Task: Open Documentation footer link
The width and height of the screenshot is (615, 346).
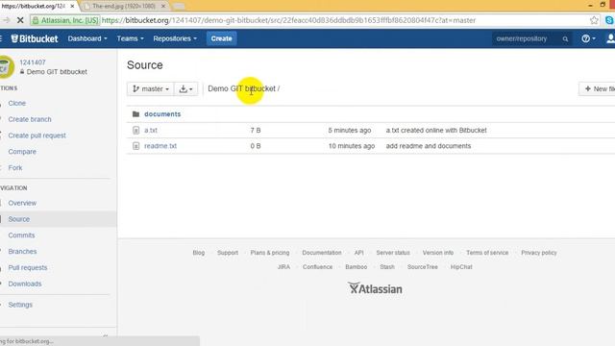Action: (322, 253)
